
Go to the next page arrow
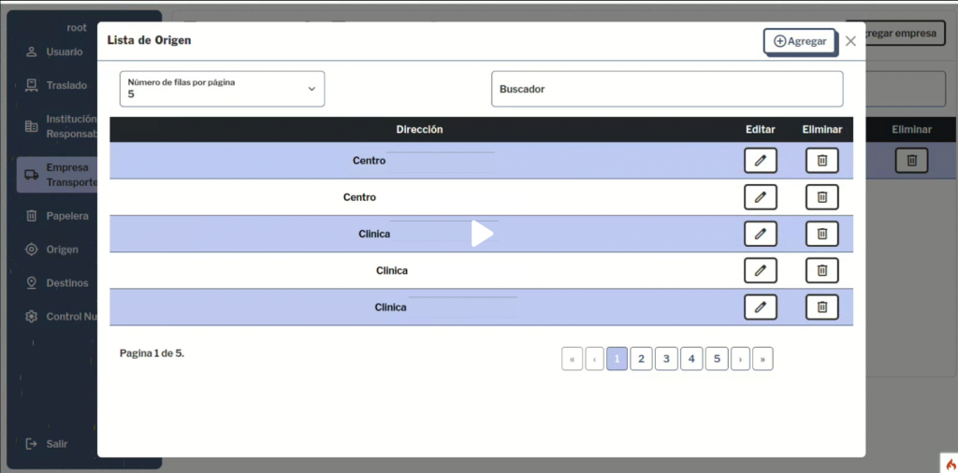coord(740,359)
